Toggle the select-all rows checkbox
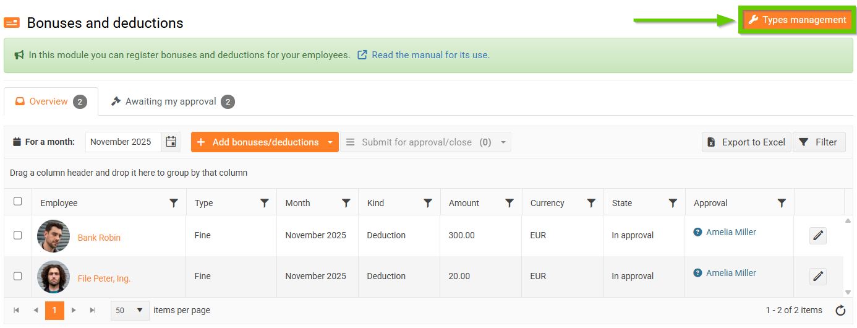The height and width of the screenshot is (328, 857). tap(18, 201)
